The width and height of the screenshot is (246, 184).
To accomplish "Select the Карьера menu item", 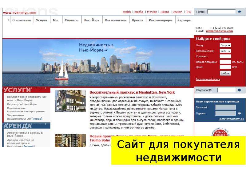I will 184,20.
